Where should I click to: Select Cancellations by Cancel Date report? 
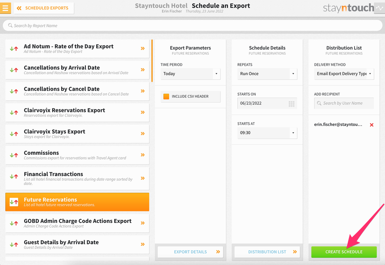point(77,91)
